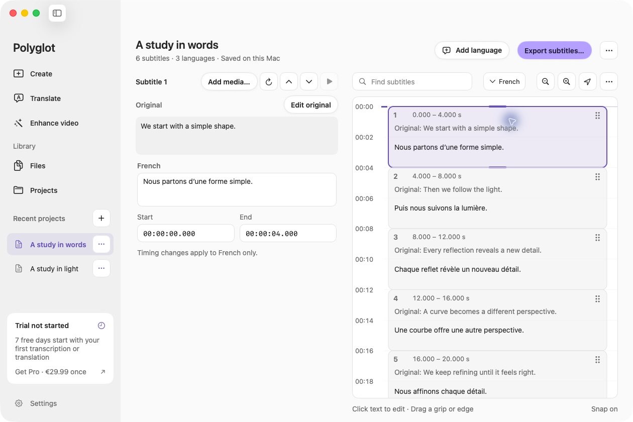Viewport: 633px width, 422px height.
Task: Click the trial clock icon
Action: click(101, 326)
